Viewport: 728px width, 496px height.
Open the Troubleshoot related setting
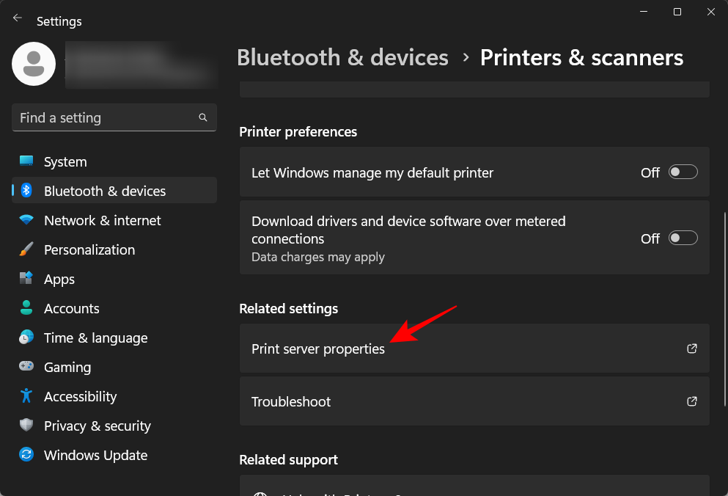(474, 401)
